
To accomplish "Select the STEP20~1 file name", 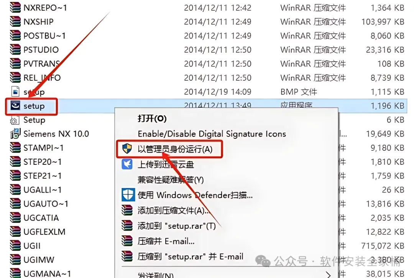I will (x=43, y=162).
